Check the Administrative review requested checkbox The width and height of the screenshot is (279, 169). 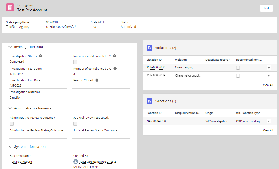(12, 124)
